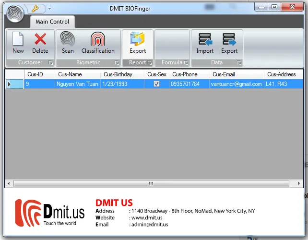Open the fingerprint application menu orb
This screenshot has width=308, height=240.
[x=15, y=13]
